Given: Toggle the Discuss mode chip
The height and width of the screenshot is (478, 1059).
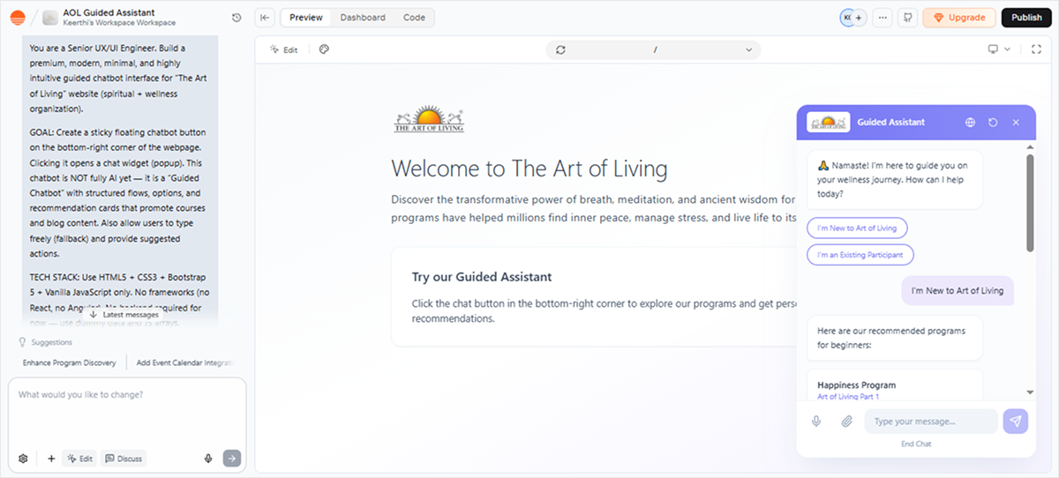Looking at the screenshot, I should 124,458.
